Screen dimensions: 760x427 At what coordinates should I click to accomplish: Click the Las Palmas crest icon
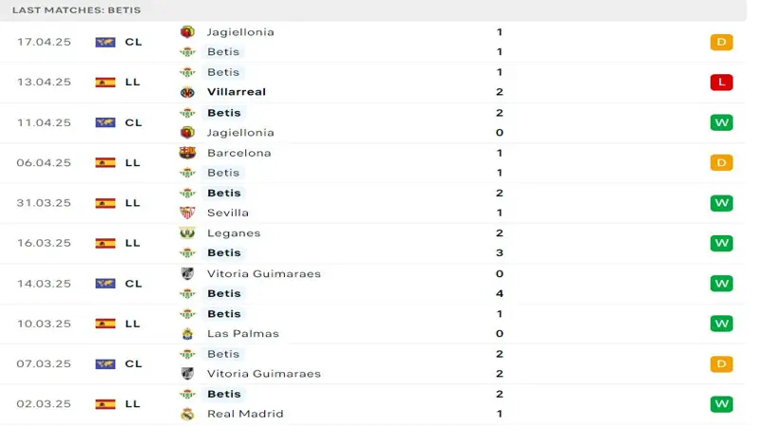point(187,333)
